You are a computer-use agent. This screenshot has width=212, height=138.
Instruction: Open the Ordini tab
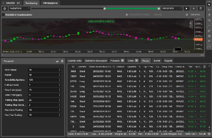(x=133, y=61)
